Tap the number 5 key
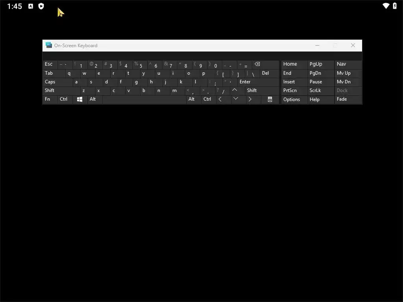The width and height of the screenshot is (403, 302). point(140,64)
